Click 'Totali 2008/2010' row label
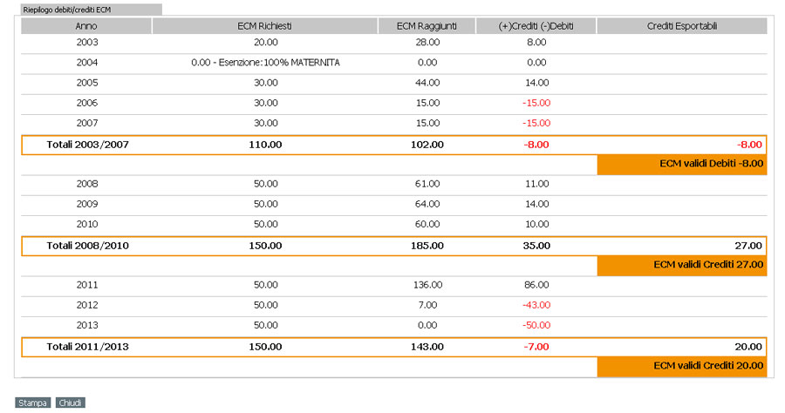 pyautogui.click(x=87, y=246)
